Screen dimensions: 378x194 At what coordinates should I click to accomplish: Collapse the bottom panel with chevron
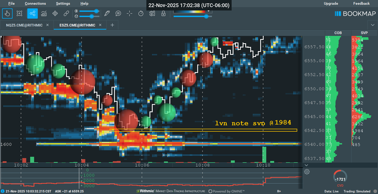coord(306,165)
